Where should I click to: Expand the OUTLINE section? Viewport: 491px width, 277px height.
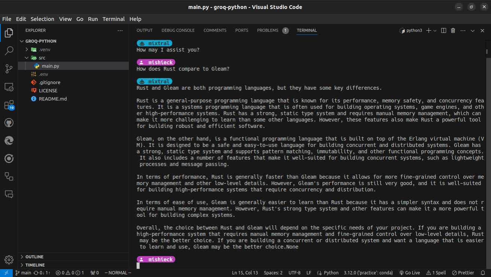34,257
